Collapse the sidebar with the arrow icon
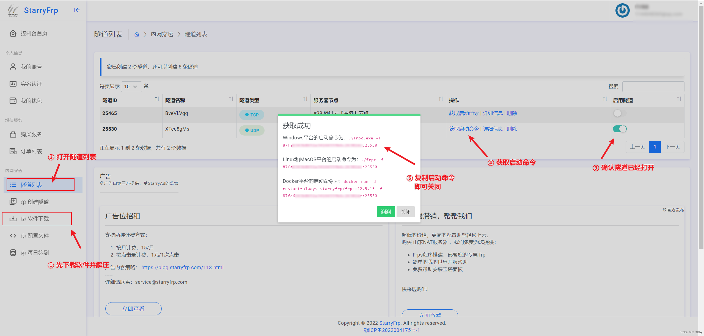 tap(77, 10)
